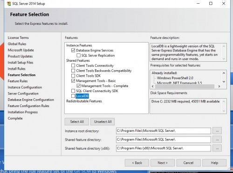Select the Instance Features tree node
This screenshot has width=233, height=173.
click(79, 45)
